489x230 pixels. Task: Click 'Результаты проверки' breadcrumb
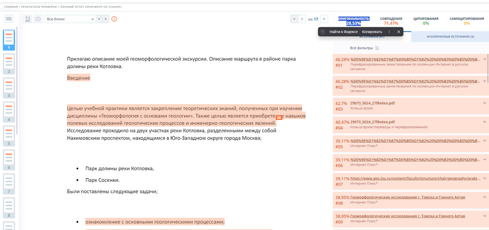39,7
